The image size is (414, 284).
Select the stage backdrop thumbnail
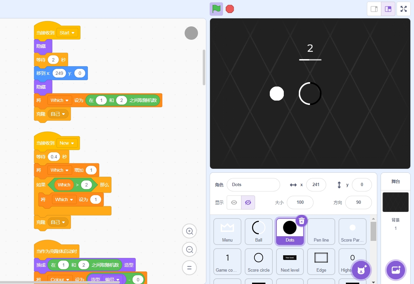click(x=396, y=202)
